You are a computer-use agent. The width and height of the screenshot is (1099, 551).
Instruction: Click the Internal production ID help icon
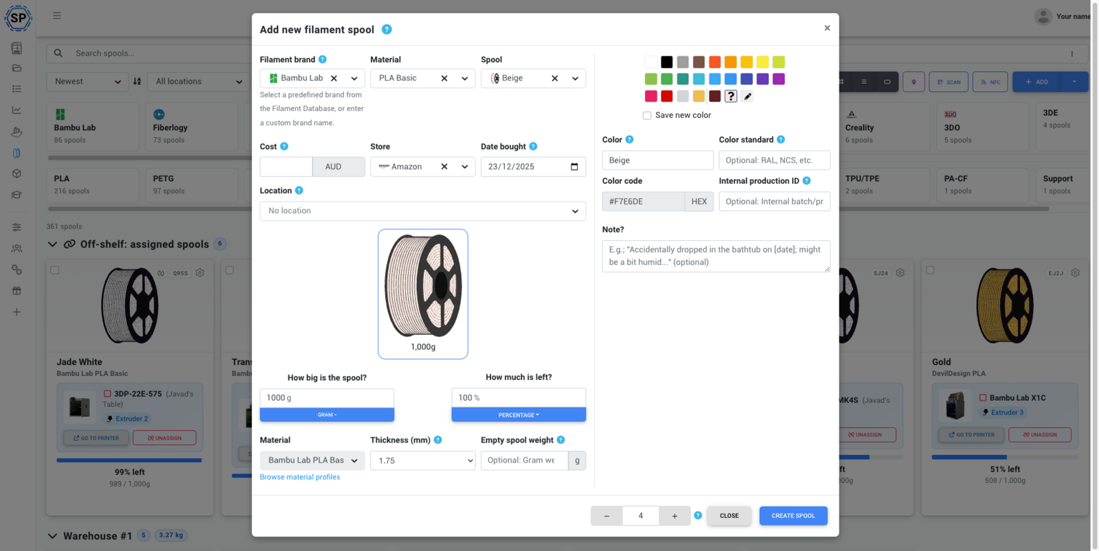(x=806, y=180)
